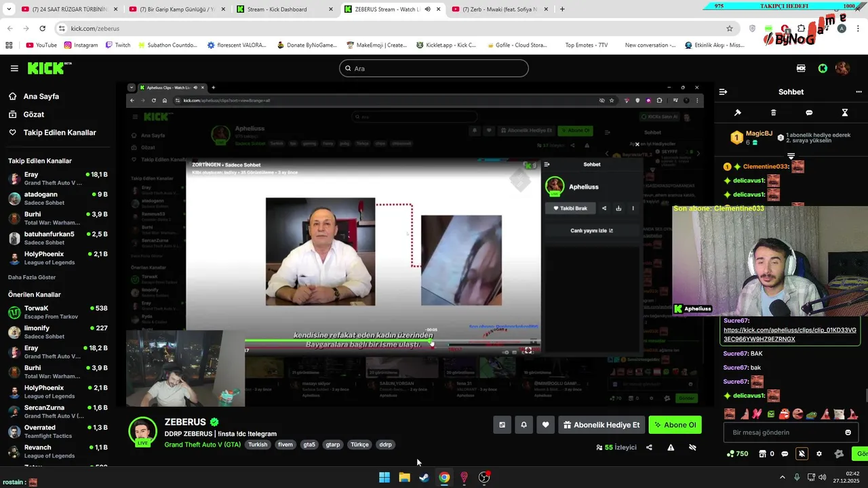Open TorwaK recommended channel

coord(58,312)
